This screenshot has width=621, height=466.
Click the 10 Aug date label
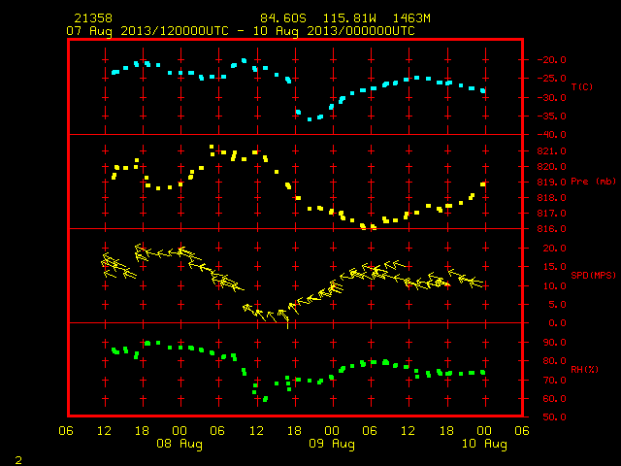[484, 444]
